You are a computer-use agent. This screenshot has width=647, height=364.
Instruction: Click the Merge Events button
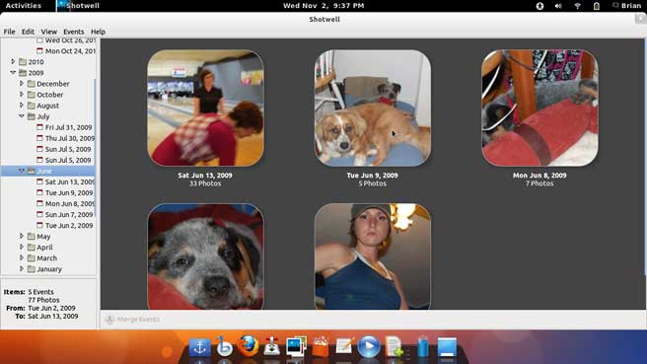click(132, 320)
